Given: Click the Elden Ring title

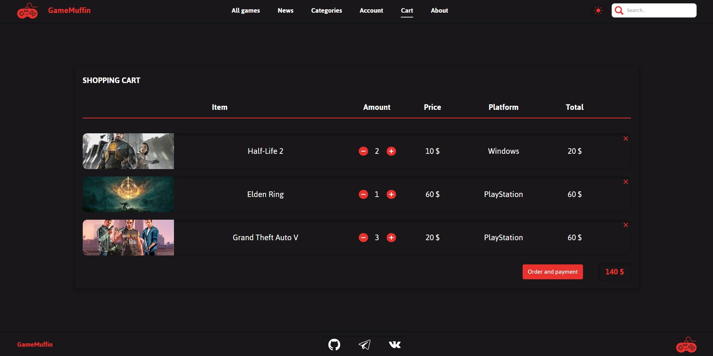Looking at the screenshot, I should tap(266, 194).
